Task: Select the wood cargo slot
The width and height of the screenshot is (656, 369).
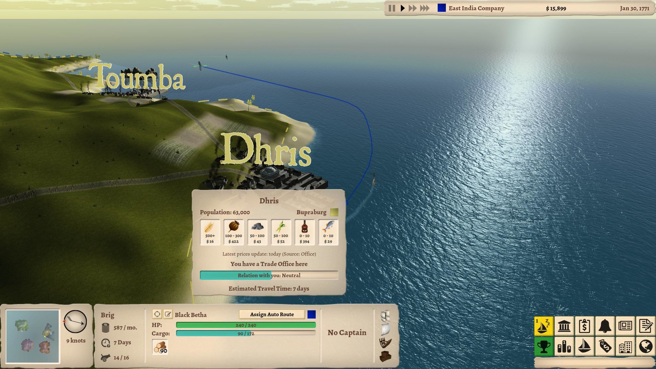Action: [x=160, y=347]
